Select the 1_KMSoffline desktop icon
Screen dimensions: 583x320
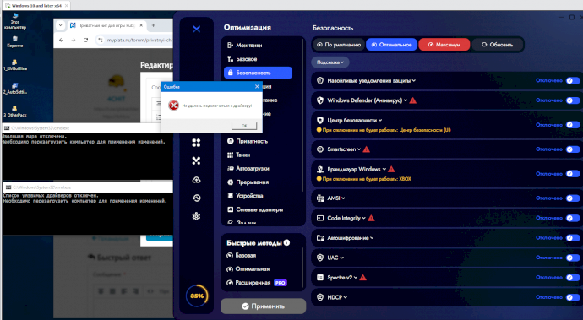15,65
